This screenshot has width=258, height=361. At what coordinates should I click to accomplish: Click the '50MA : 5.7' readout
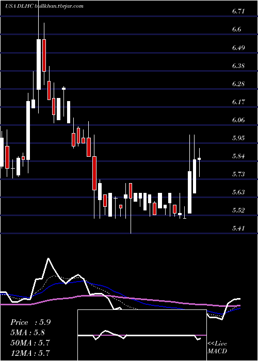point(30,343)
